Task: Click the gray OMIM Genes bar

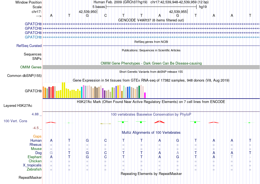Action: pyautogui.click(x=151, y=67)
